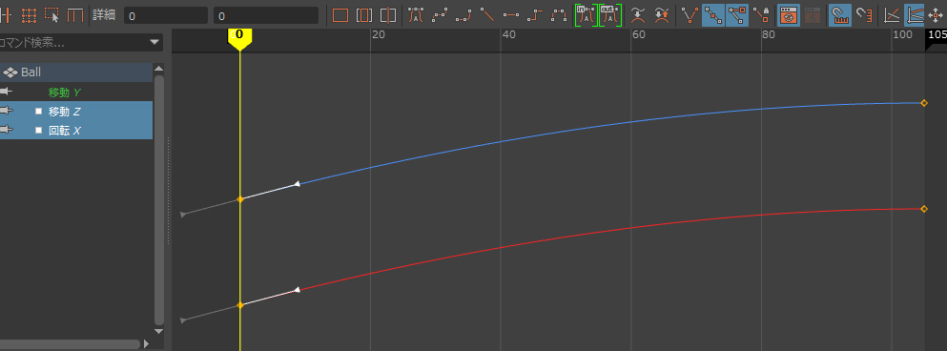Toggle Time Snap magnet
947x351 pixels.
point(840,15)
